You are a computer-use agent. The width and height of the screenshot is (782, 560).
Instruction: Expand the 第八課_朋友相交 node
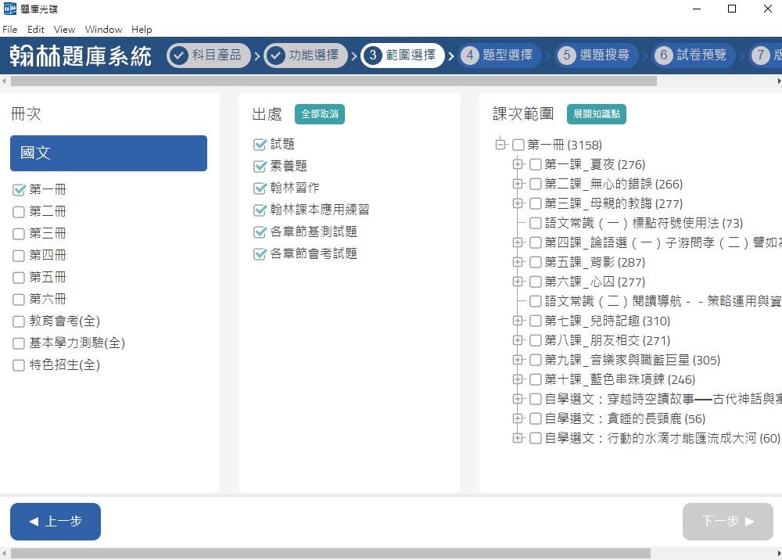click(518, 340)
